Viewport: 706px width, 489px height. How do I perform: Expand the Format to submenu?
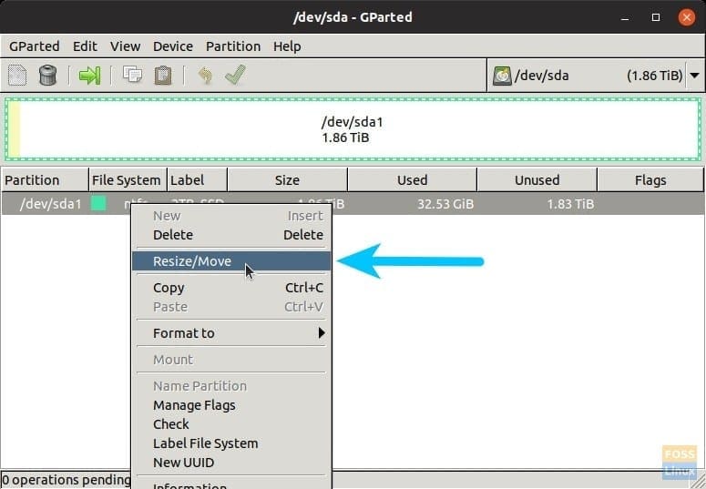[231, 333]
